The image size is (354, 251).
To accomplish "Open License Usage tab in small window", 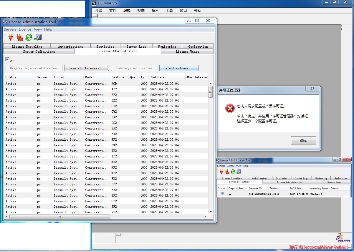I will [334, 182].
